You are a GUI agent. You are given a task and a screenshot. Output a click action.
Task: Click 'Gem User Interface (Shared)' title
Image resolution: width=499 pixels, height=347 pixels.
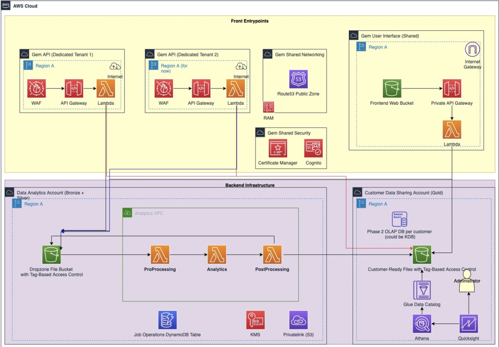pyautogui.click(x=390, y=36)
